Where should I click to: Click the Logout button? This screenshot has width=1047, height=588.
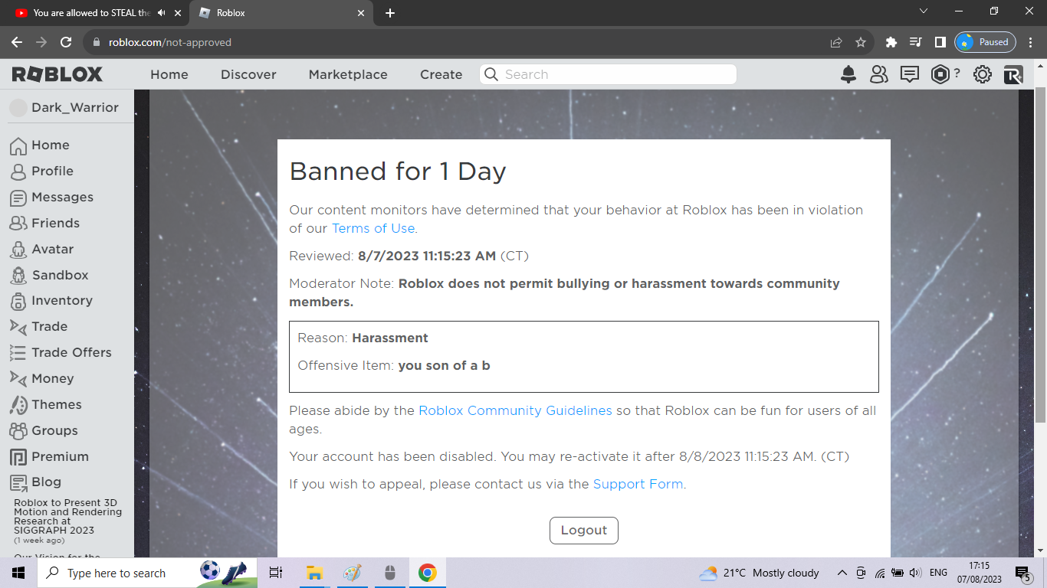tap(584, 531)
